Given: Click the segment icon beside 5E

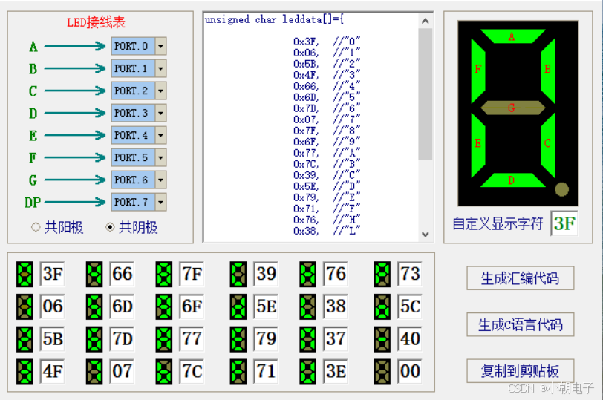Looking at the screenshot, I should tap(238, 306).
